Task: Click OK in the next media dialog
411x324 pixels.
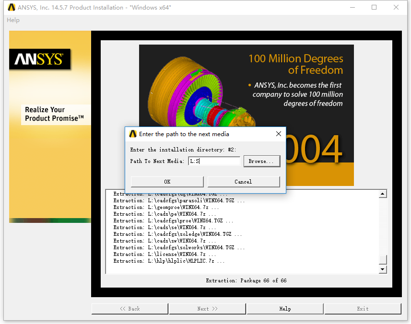Action: click(167, 182)
